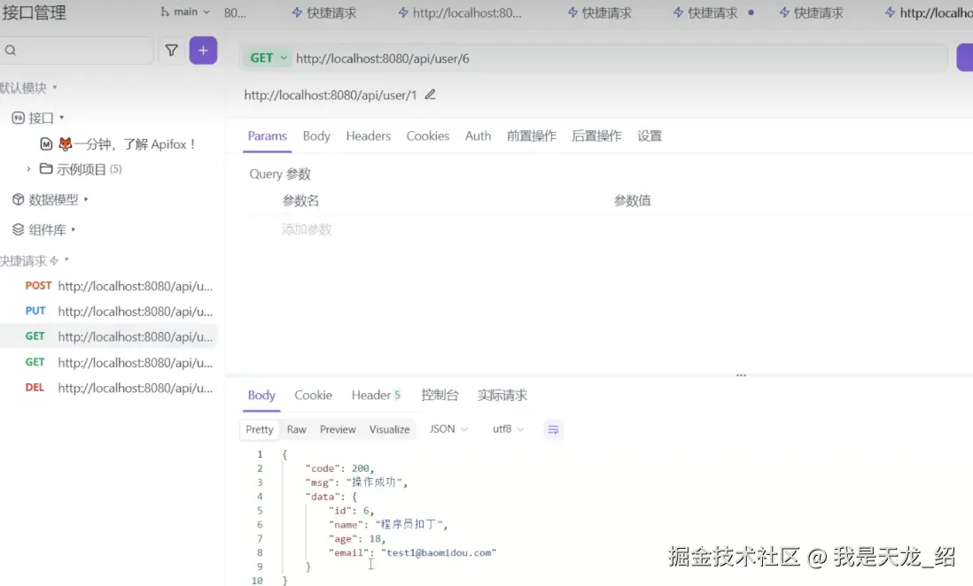973x586 pixels.
Task: Expand the 示例项目 folder chevron
Action: tap(28, 169)
